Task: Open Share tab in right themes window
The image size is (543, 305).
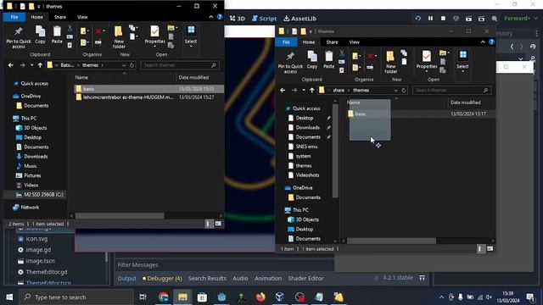Action: point(332,42)
